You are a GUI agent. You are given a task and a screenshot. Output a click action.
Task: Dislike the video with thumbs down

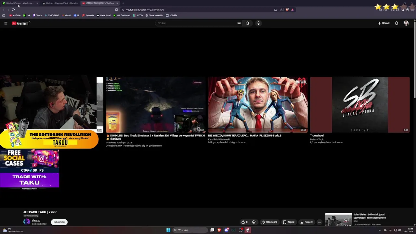pyautogui.click(x=254, y=222)
